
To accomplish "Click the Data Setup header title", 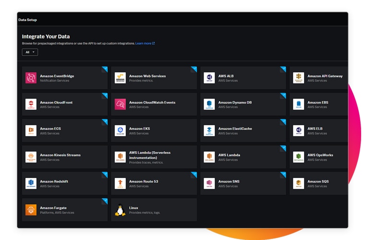I will click(27, 20).
